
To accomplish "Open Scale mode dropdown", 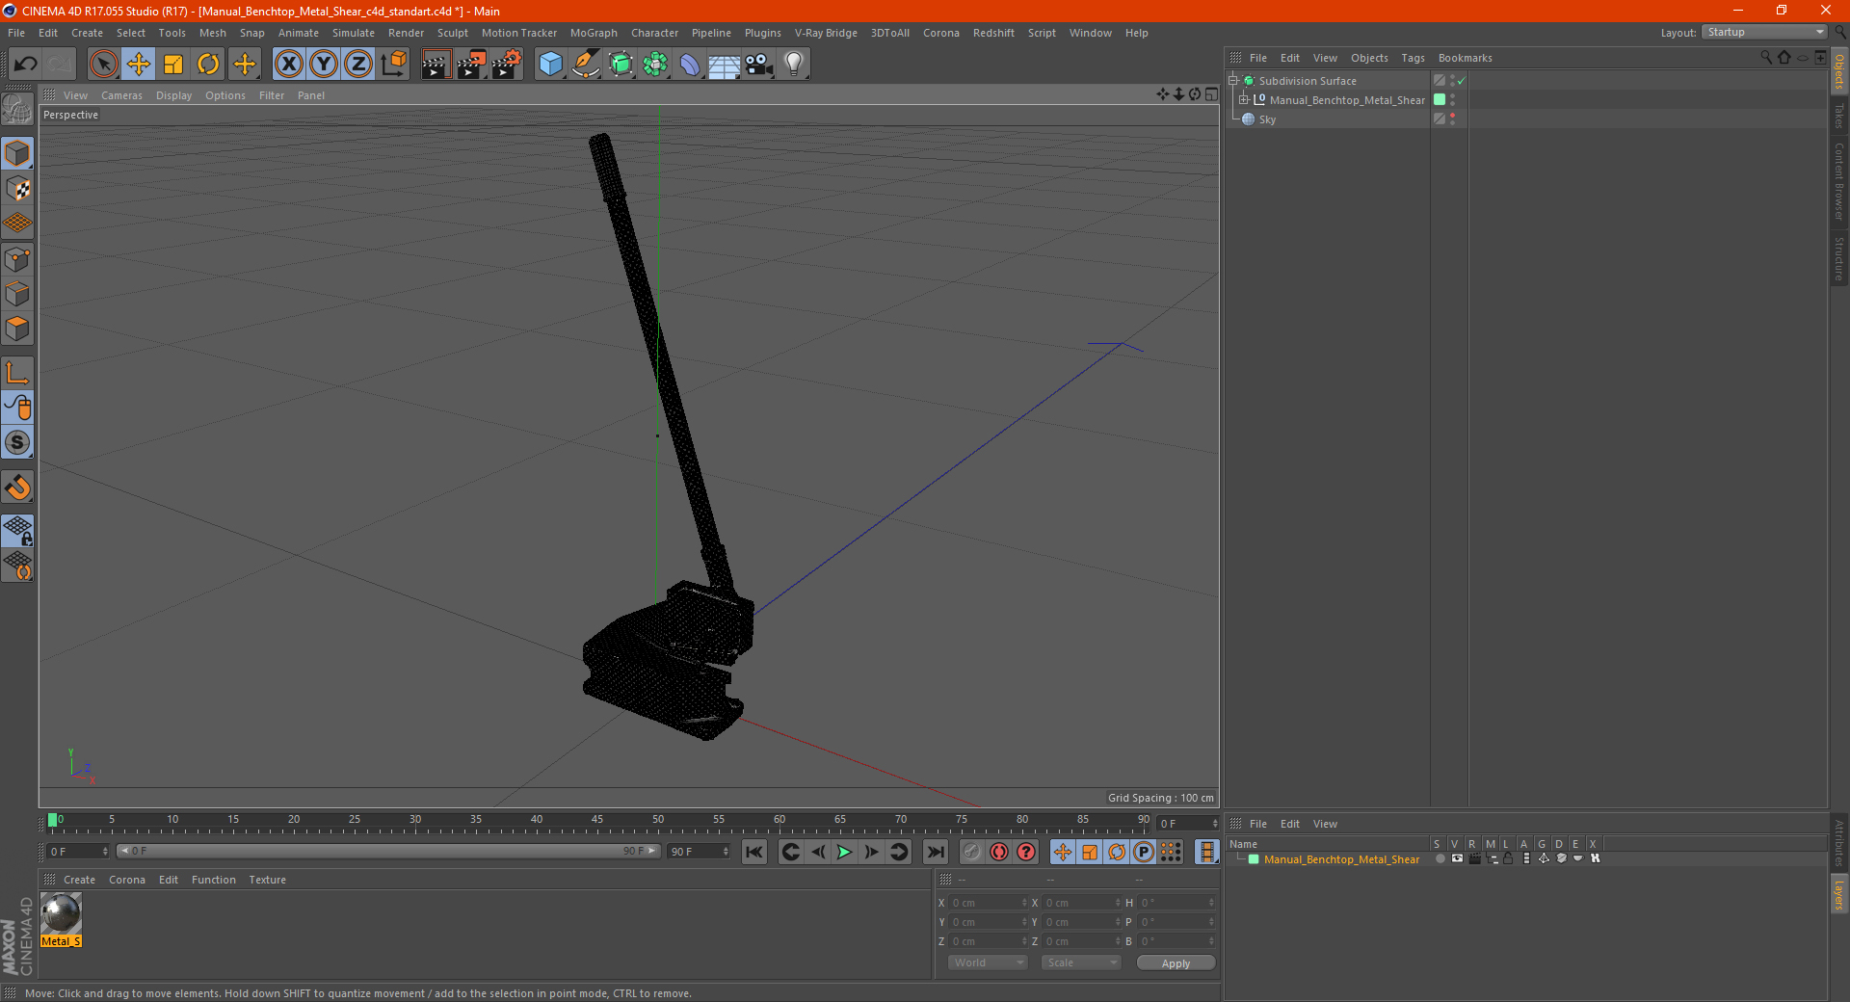I will click(1081, 962).
